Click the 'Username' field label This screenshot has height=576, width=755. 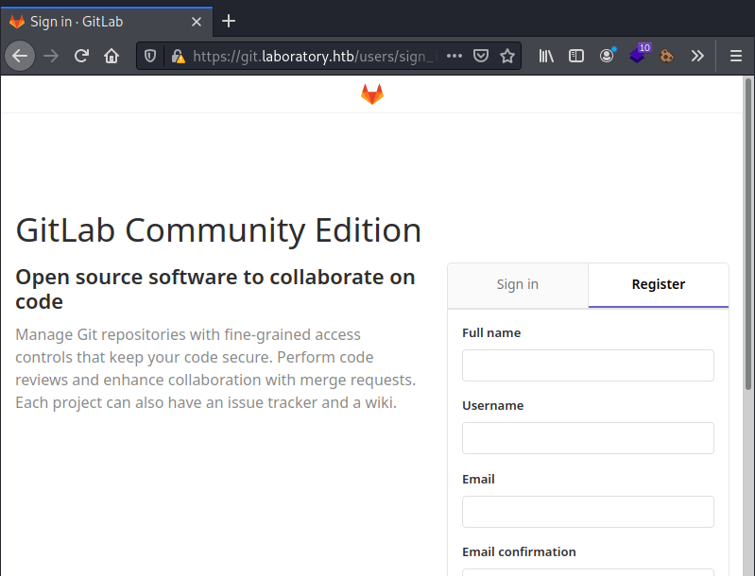pyautogui.click(x=492, y=406)
